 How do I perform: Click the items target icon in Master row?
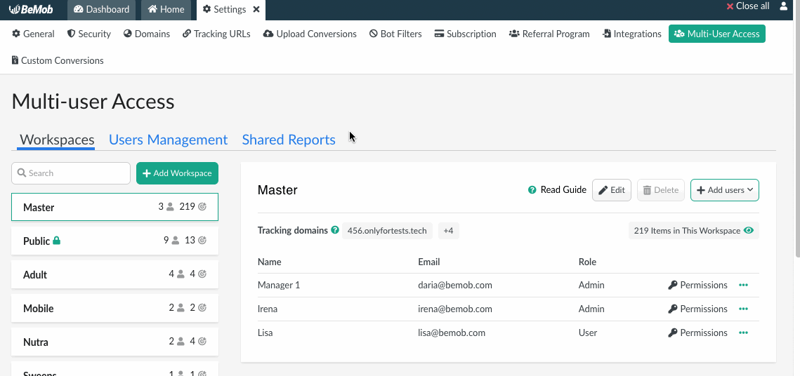[202, 207]
